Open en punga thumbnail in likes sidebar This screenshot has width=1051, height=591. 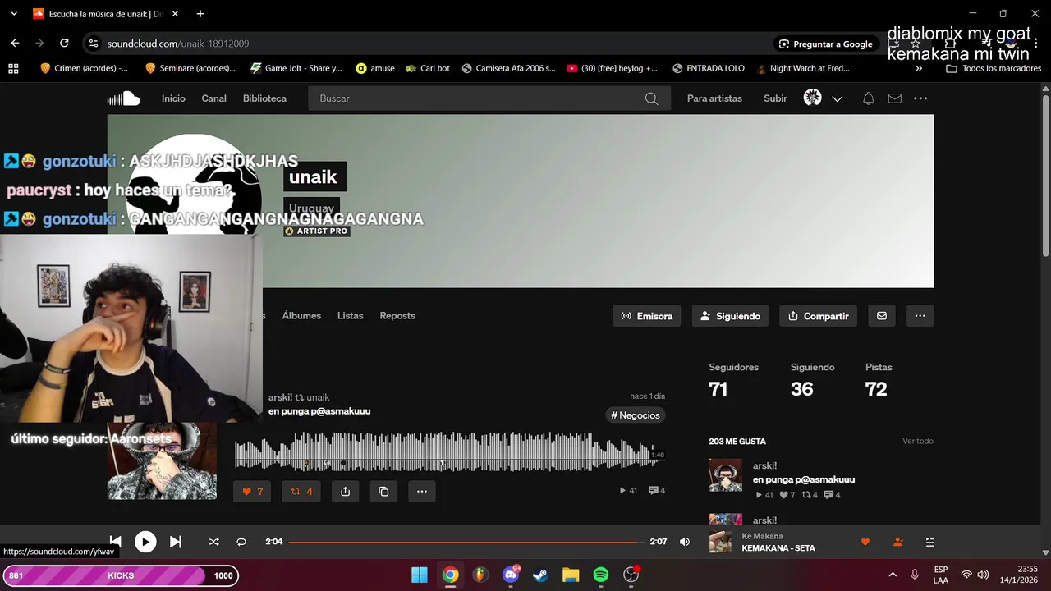point(726,475)
